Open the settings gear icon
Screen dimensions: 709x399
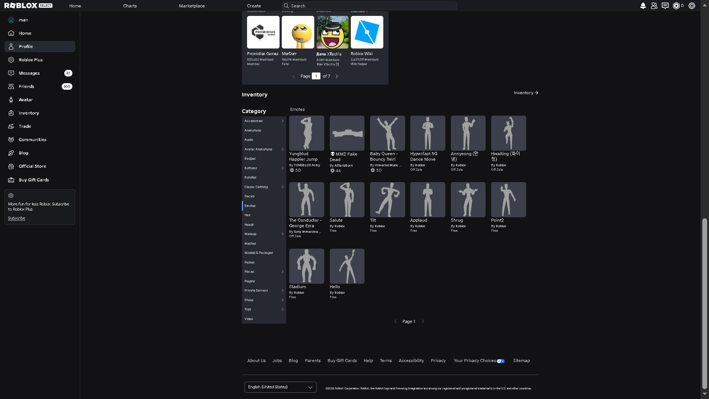pyautogui.click(x=692, y=6)
